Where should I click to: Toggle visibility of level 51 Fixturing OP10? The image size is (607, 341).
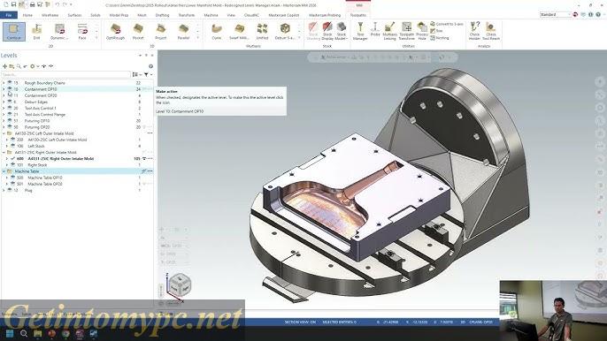pos(10,121)
